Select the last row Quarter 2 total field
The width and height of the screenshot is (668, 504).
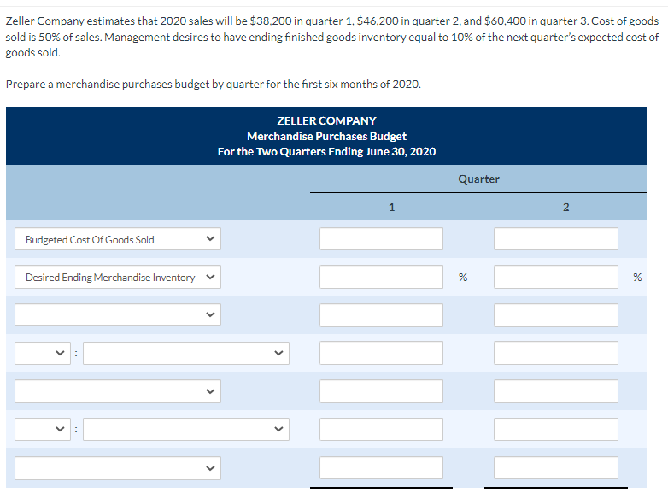pyautogui.click(x=556, y=468)
